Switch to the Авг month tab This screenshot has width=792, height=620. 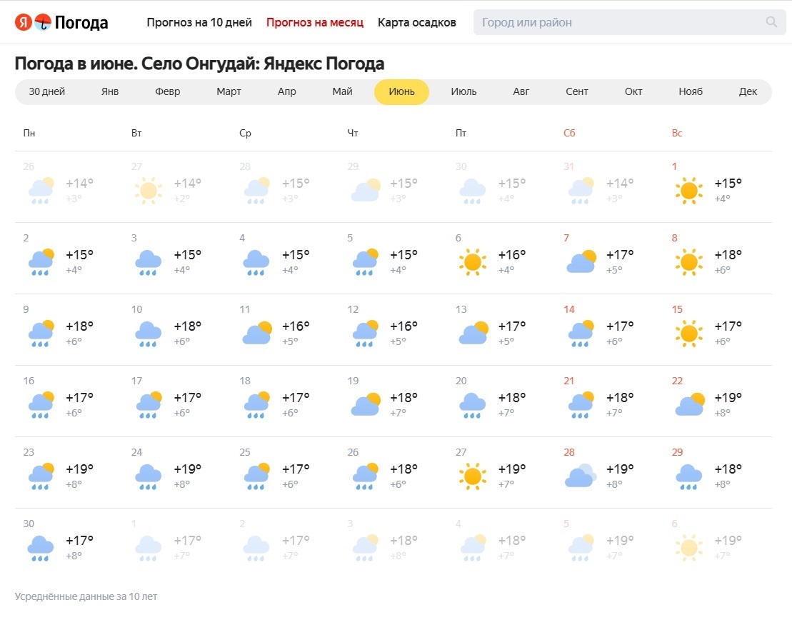521,91
